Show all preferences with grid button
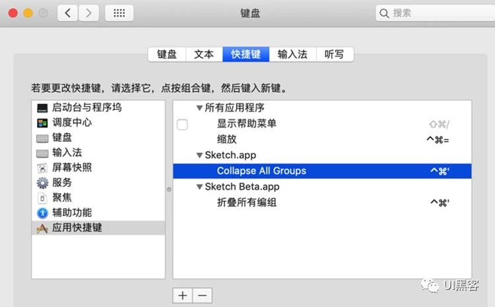This screenshot has height=307, width=495. tap(119, 13)
